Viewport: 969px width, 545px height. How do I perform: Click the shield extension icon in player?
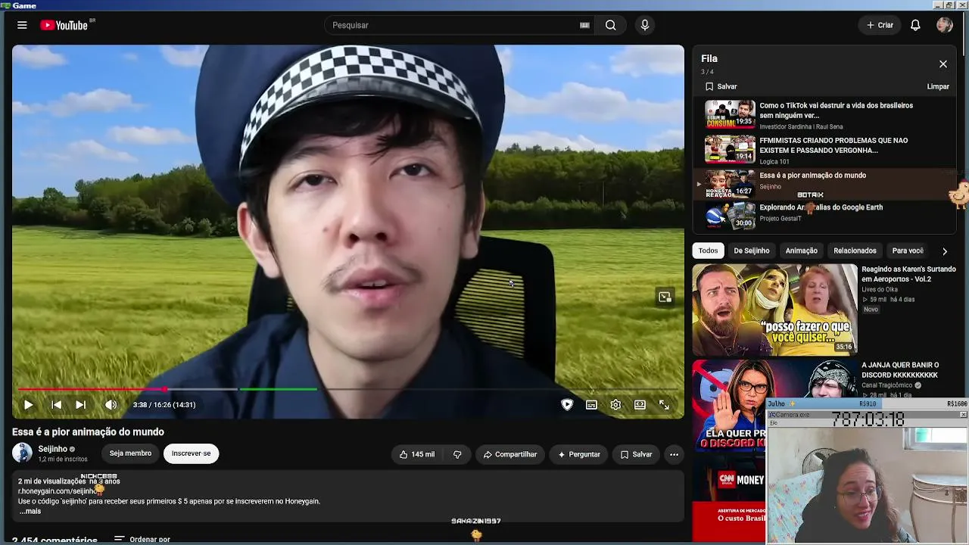pyautogui.click(x=567, y=405)
